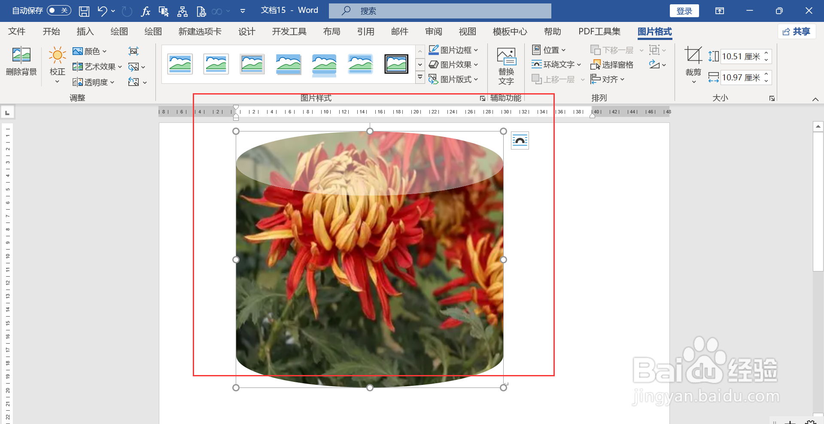Viewport: 824px width, 424px height.
Task: Click the organization chart icon in quick access
Action: click(x=182, y=11)
